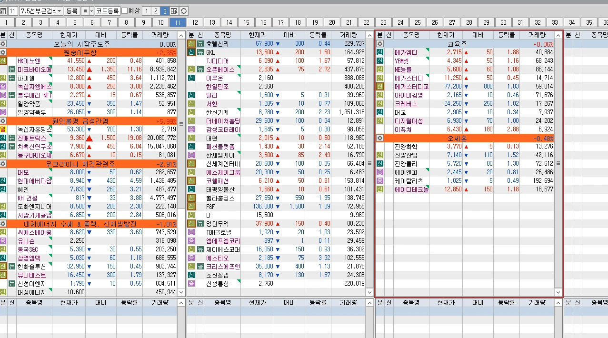
Task: Switch to tab 11
Action: 178,22
